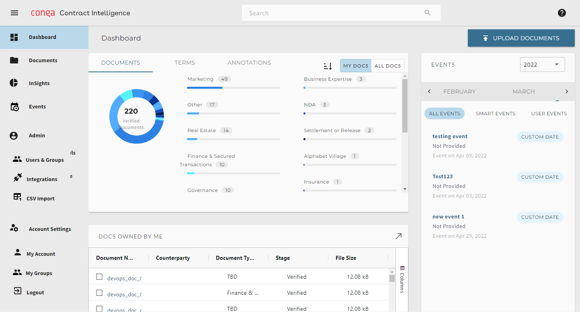This screenshot has height=312, width=580.
Task: Click the sort order icon
Action: (x=328, y=66)
